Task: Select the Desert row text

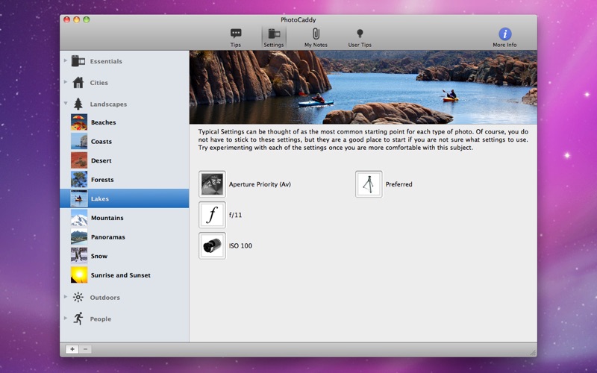Action: (101, 160)
